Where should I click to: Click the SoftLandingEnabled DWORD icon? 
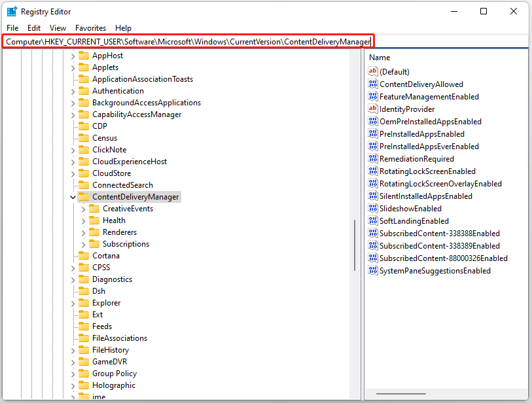tap(373, 220)
